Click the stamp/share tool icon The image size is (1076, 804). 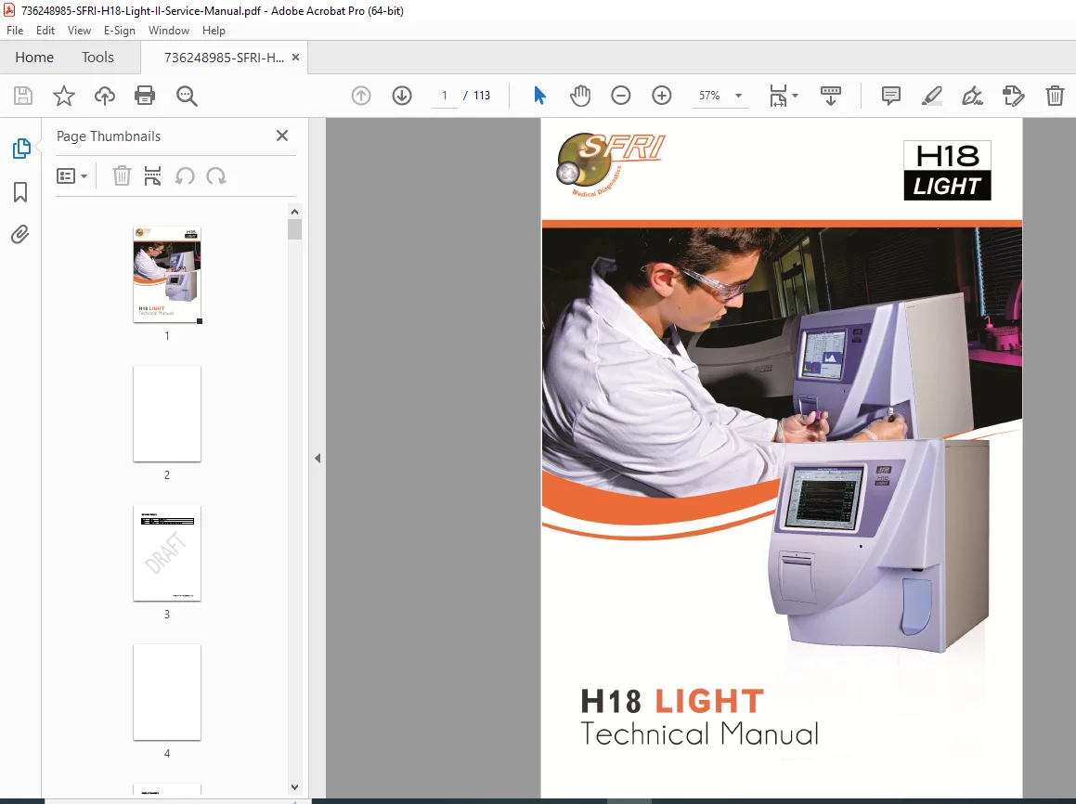pyautogui.click(x=1014, y=96)
